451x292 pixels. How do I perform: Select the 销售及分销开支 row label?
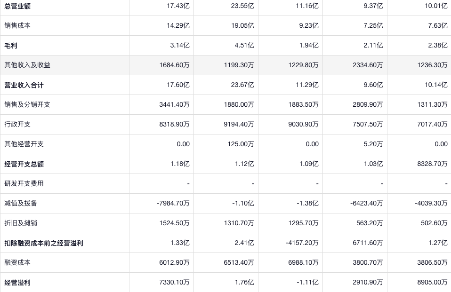click(27, 104)
